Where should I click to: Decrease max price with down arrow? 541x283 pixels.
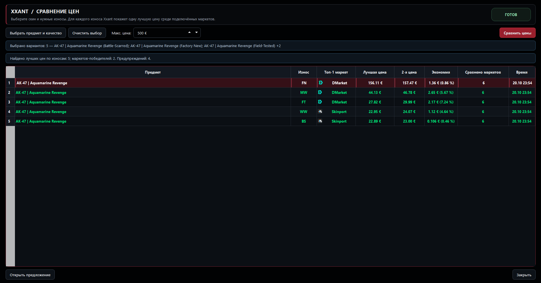[196, 32]
